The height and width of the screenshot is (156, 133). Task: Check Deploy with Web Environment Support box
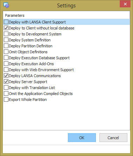coord(6,69)
